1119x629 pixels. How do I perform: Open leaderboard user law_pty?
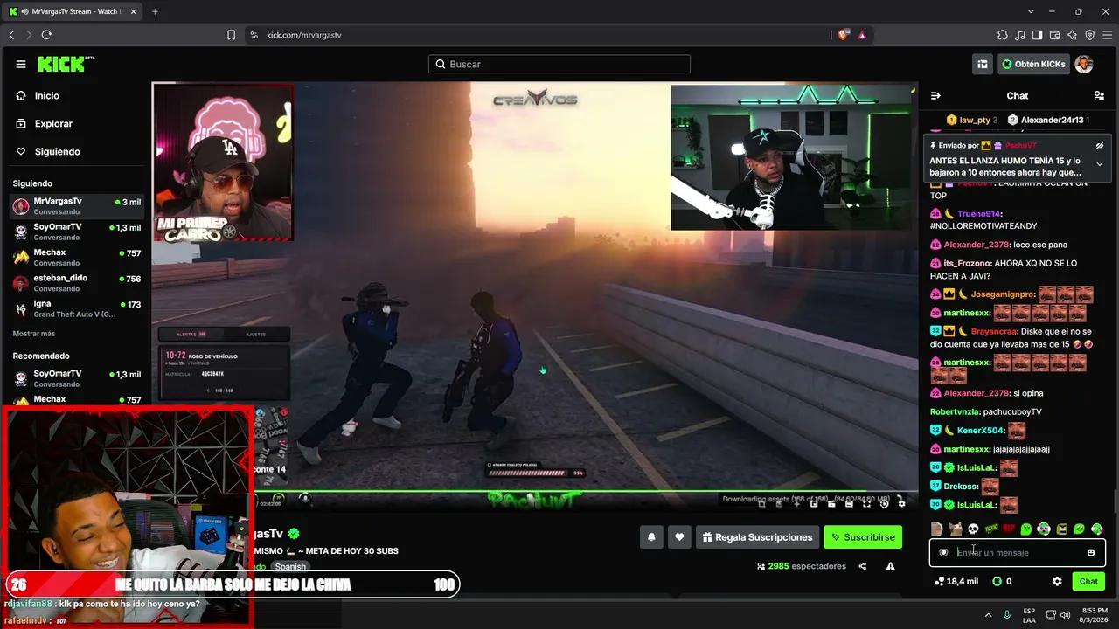(971, 120)
